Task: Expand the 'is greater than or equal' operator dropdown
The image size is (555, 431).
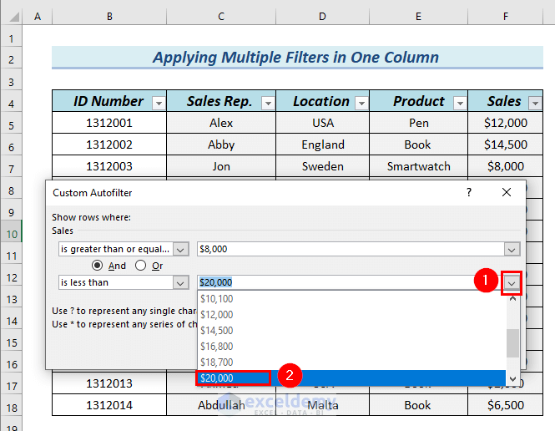Action: click(180, 249)
